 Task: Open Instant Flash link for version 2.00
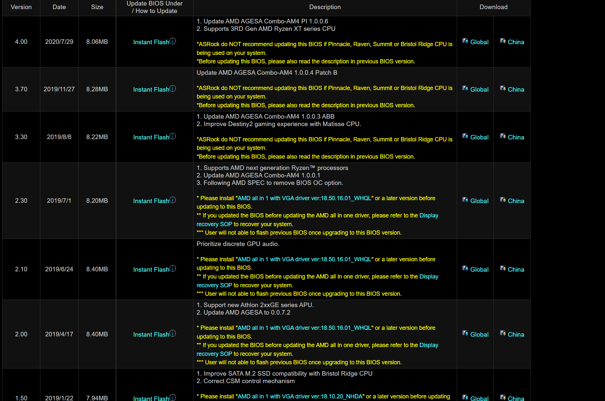[x=151, y=334]
